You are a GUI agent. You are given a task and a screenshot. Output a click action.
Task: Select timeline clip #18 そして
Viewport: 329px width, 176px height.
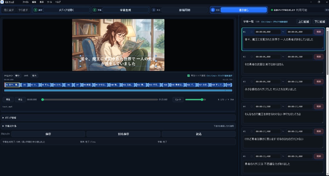217,85
